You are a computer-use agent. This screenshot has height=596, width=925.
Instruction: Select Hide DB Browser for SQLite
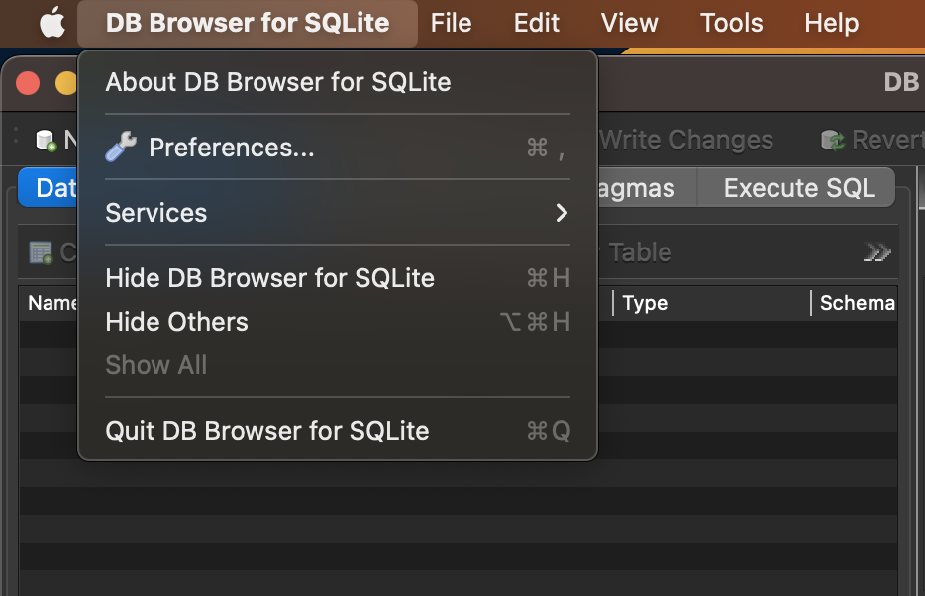click(x=270, y=278)
